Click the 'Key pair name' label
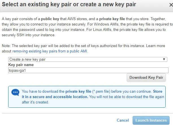173x125 pixels. point(21,65)
